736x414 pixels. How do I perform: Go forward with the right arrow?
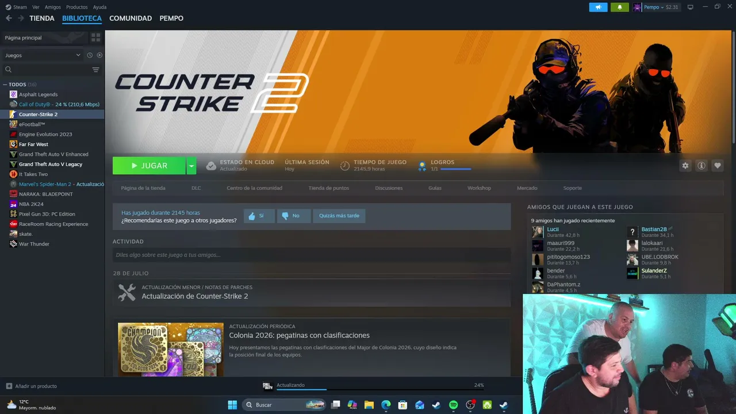point(21,18)
